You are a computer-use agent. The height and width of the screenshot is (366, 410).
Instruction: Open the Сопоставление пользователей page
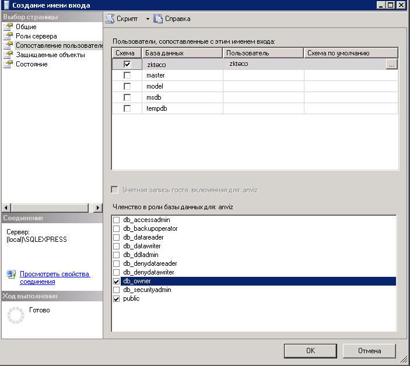59,45
